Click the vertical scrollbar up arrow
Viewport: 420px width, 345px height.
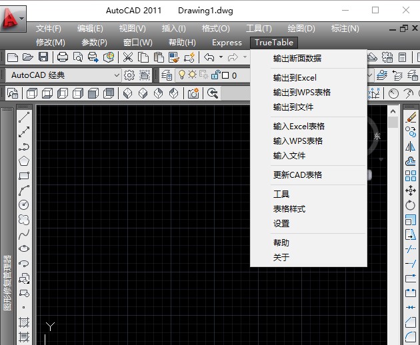(393, 111)
